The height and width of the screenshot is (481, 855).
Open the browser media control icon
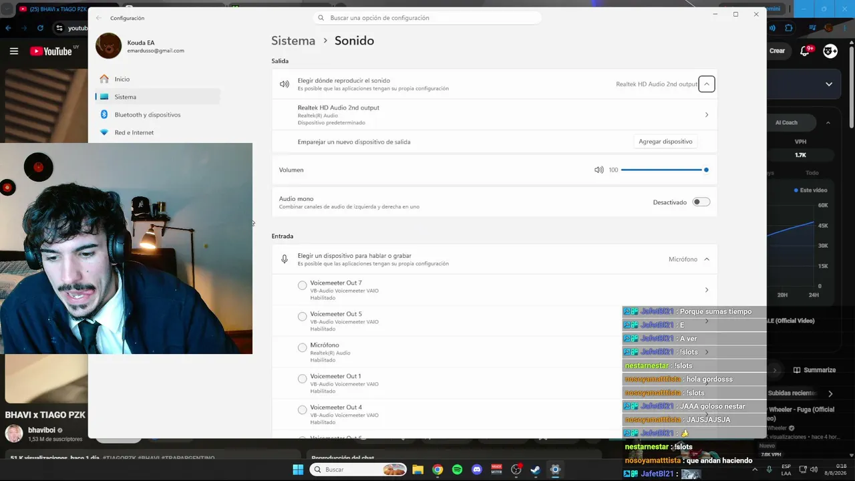pyautogui.click(x=813, y=28)
